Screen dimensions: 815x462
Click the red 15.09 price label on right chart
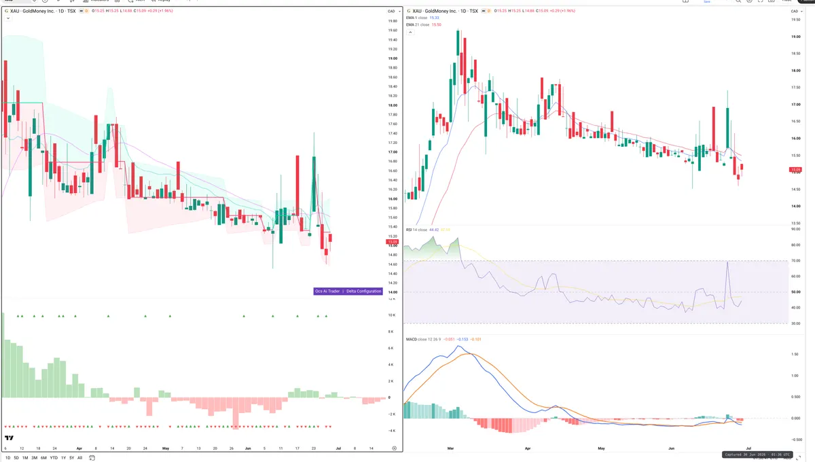[x=796, y=170]
